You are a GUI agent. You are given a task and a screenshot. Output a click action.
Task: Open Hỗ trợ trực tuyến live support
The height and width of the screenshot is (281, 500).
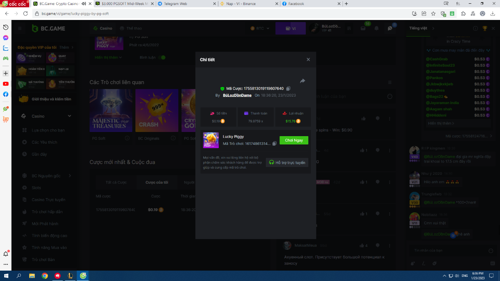[x=287, y=162]
